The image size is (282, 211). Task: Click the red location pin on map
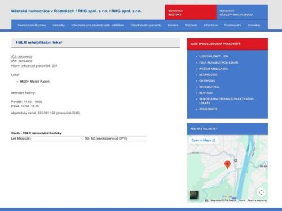pos(227,164)
